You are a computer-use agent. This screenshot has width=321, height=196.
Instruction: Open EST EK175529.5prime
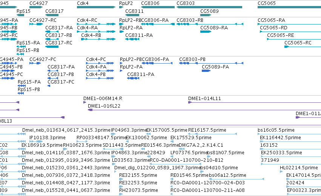click(x=191, y=138)
